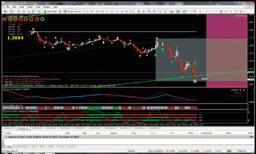Switch timeframe to M15

97,11
